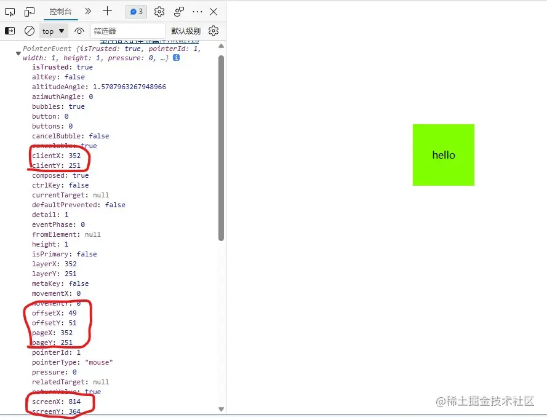Screen dimensions: 547x420
Task: Click the feedback/profile connect icon
Action: pos(179,12)
